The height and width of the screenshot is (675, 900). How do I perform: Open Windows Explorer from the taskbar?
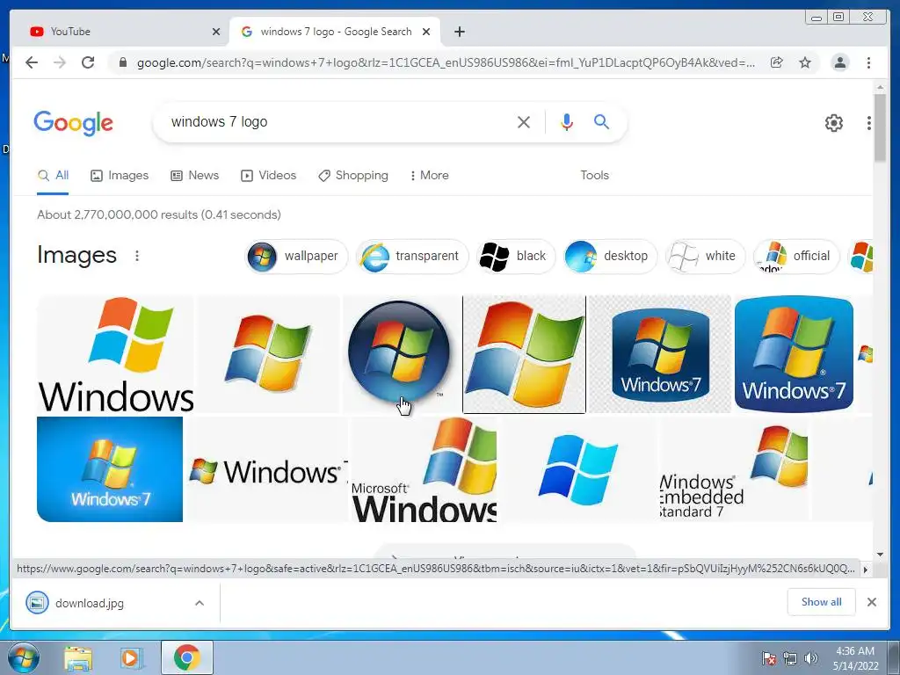click(78, 658)
